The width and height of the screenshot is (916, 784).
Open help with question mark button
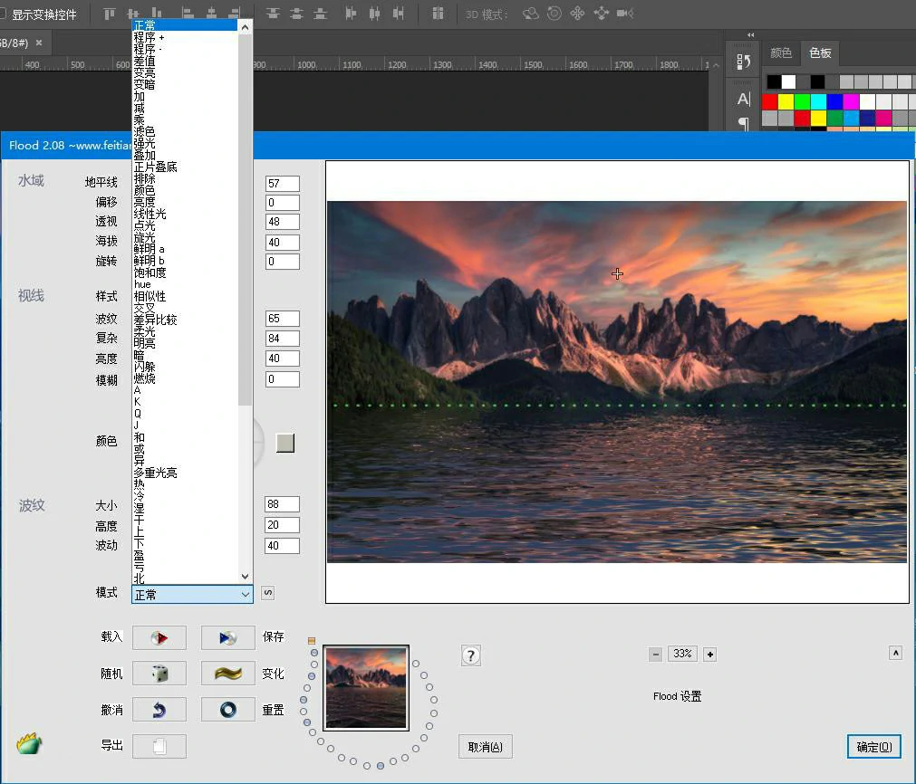471,655
